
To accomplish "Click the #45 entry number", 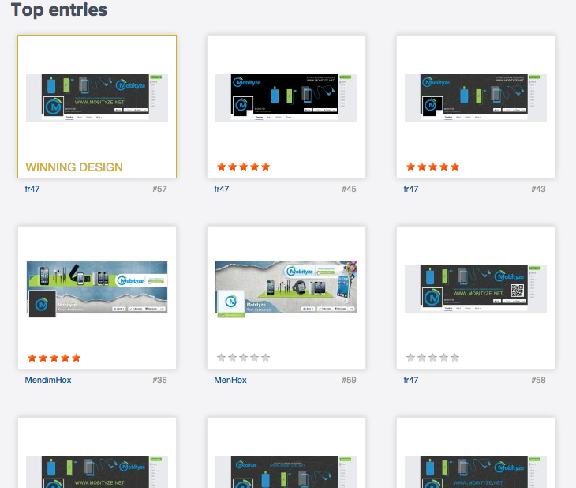I will (x=349, y=189).
